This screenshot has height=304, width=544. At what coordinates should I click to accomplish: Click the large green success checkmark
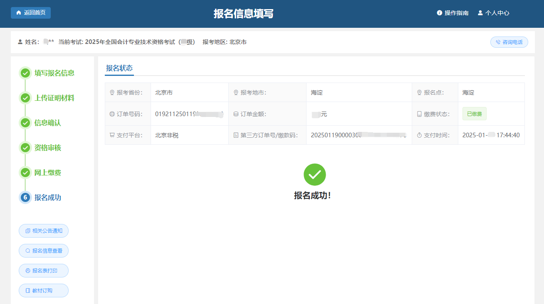(314, 175)
